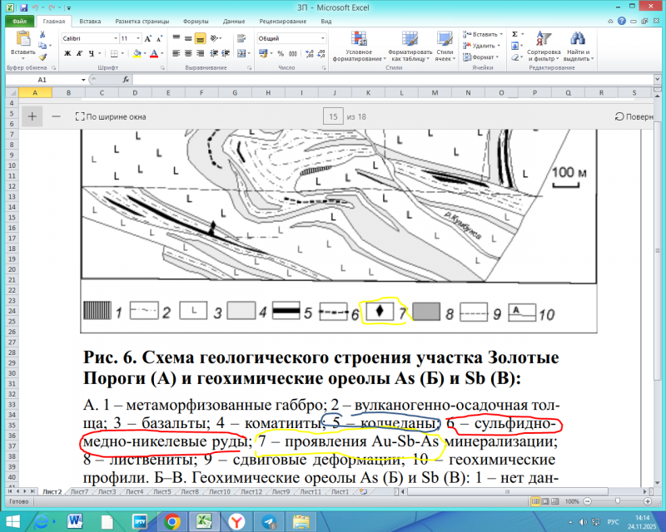
Task: Select the 'Лист7' sheet tab
Action: [x=79, y=493]
